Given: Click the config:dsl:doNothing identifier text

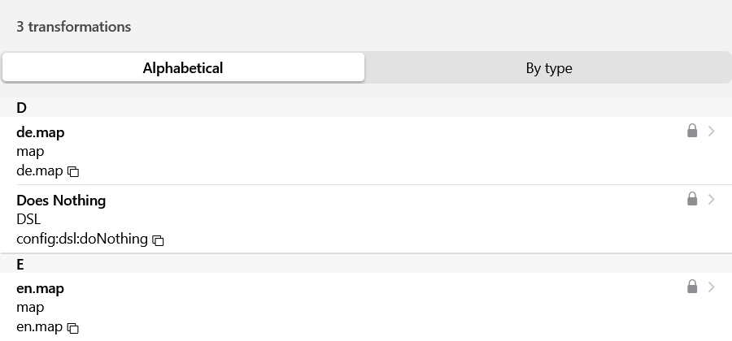Looking at the screenshot, I should click(82, 239).
